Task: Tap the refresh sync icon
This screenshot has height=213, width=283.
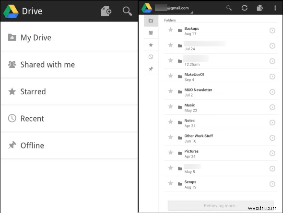Action: pos(244,8)
